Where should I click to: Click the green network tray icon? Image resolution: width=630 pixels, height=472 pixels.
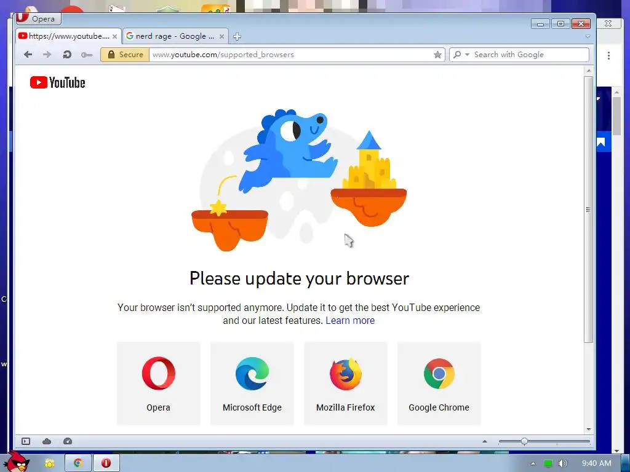click(x=548, y=463)
